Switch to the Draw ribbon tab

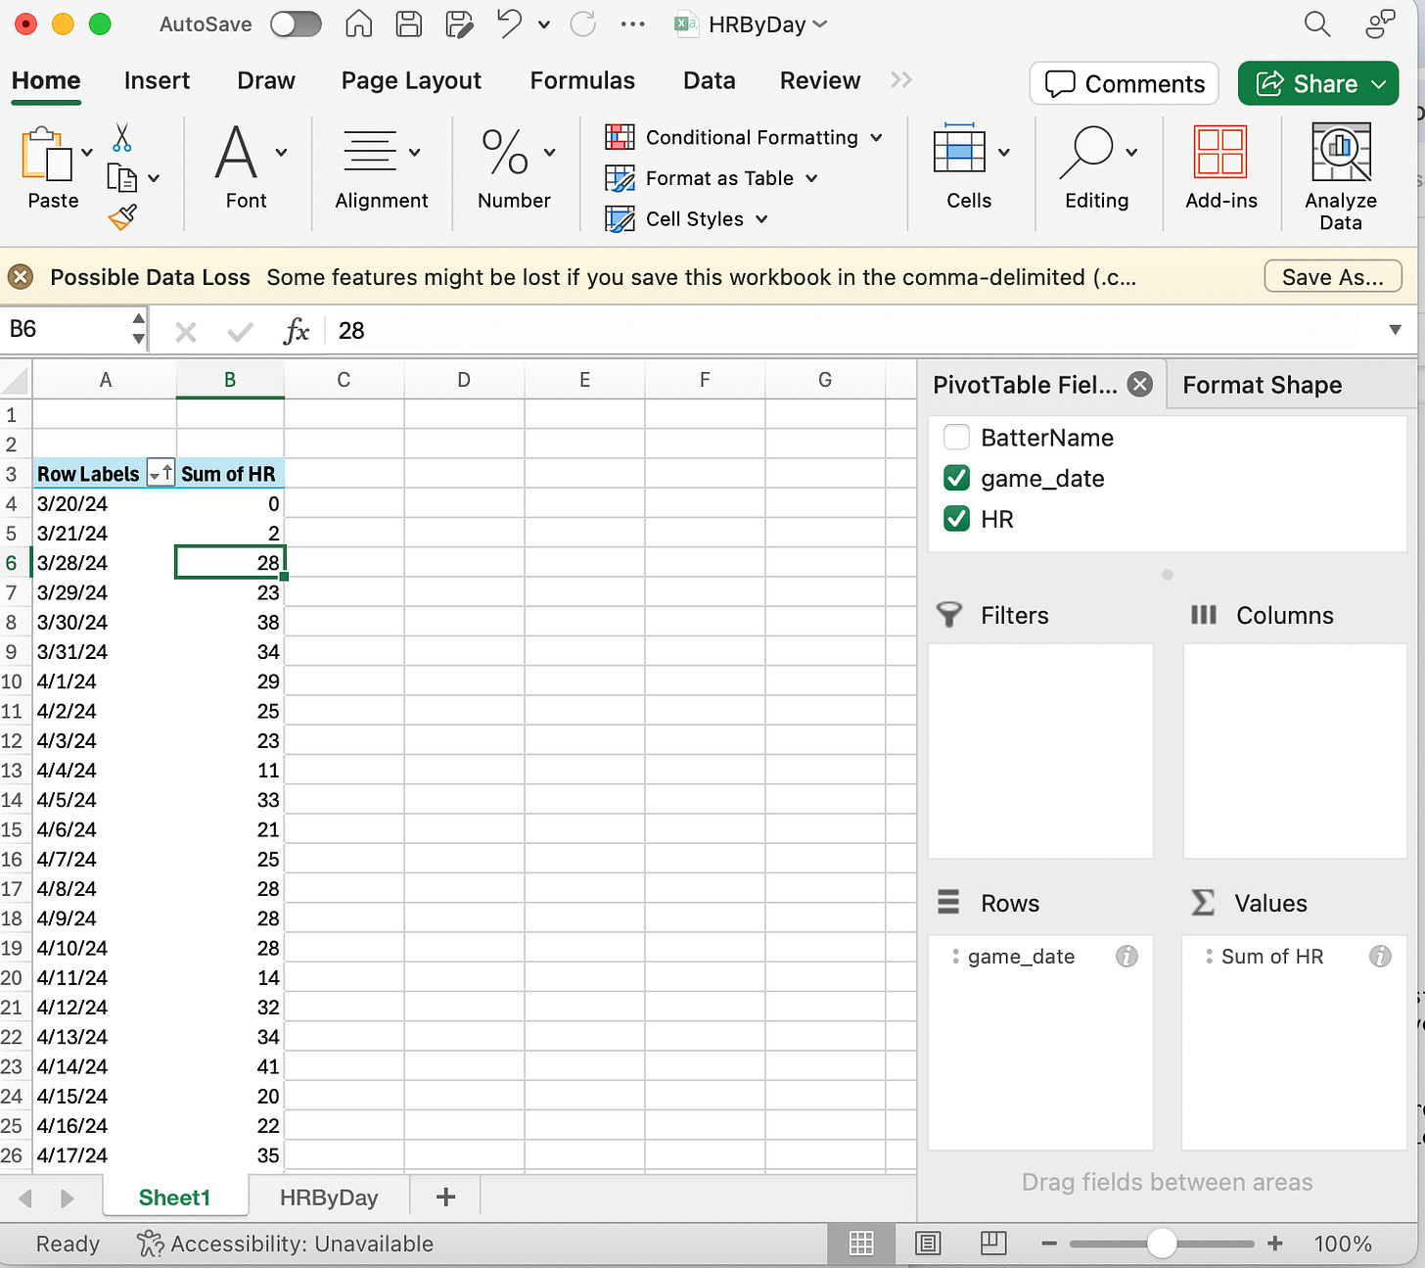(266, 80)
